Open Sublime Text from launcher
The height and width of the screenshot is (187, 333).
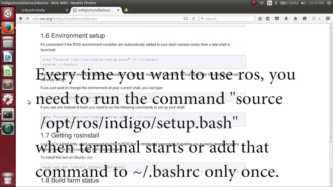(x=8, y=85)
